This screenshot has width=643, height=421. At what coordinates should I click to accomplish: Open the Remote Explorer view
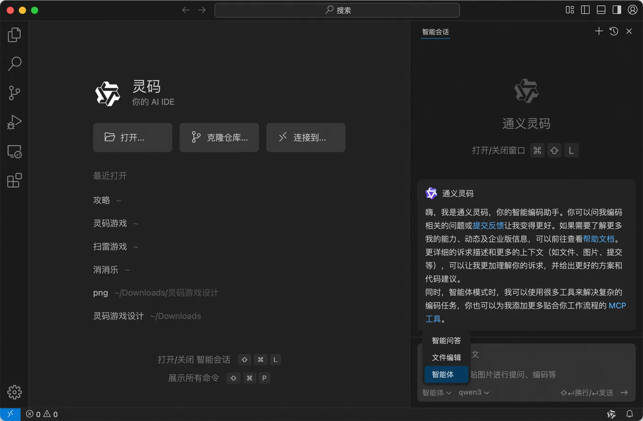[14, 151]
